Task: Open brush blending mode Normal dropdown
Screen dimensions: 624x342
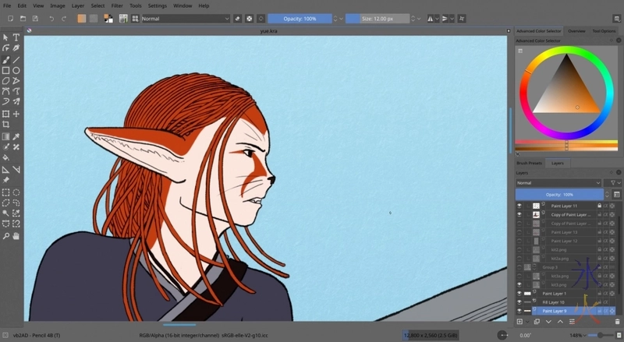Action: pos(186,17)
